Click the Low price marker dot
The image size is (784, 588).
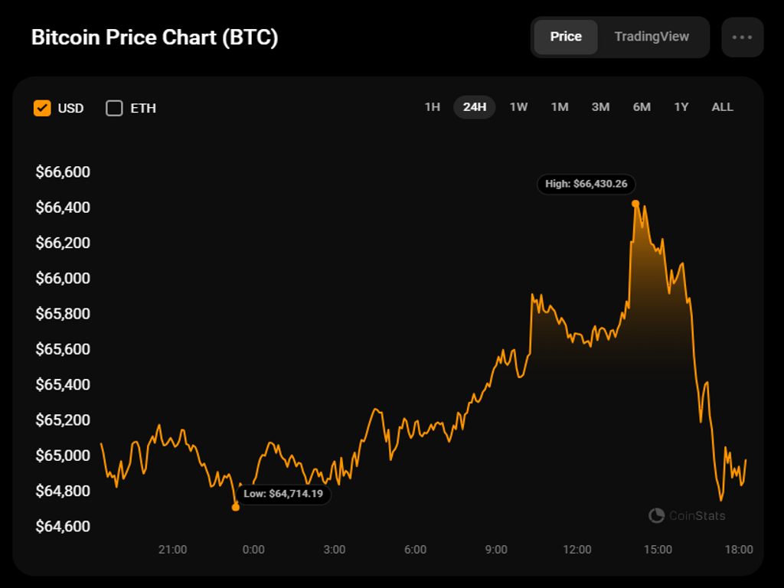[x=236, y=507]
